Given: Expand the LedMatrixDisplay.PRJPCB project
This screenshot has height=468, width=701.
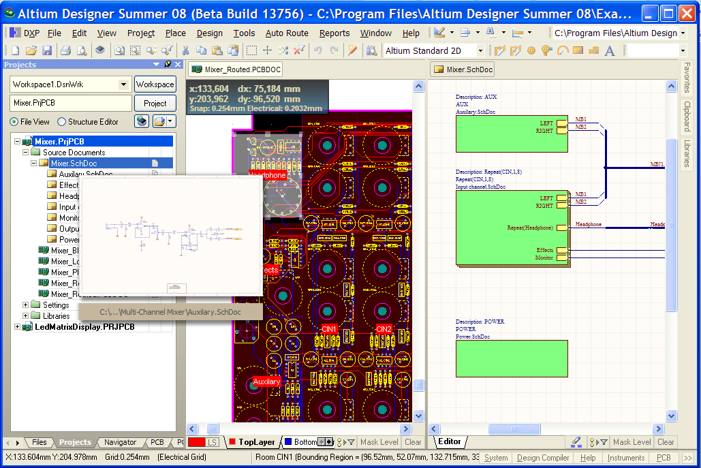Looking at the screenshot, I should coord(18,327).
